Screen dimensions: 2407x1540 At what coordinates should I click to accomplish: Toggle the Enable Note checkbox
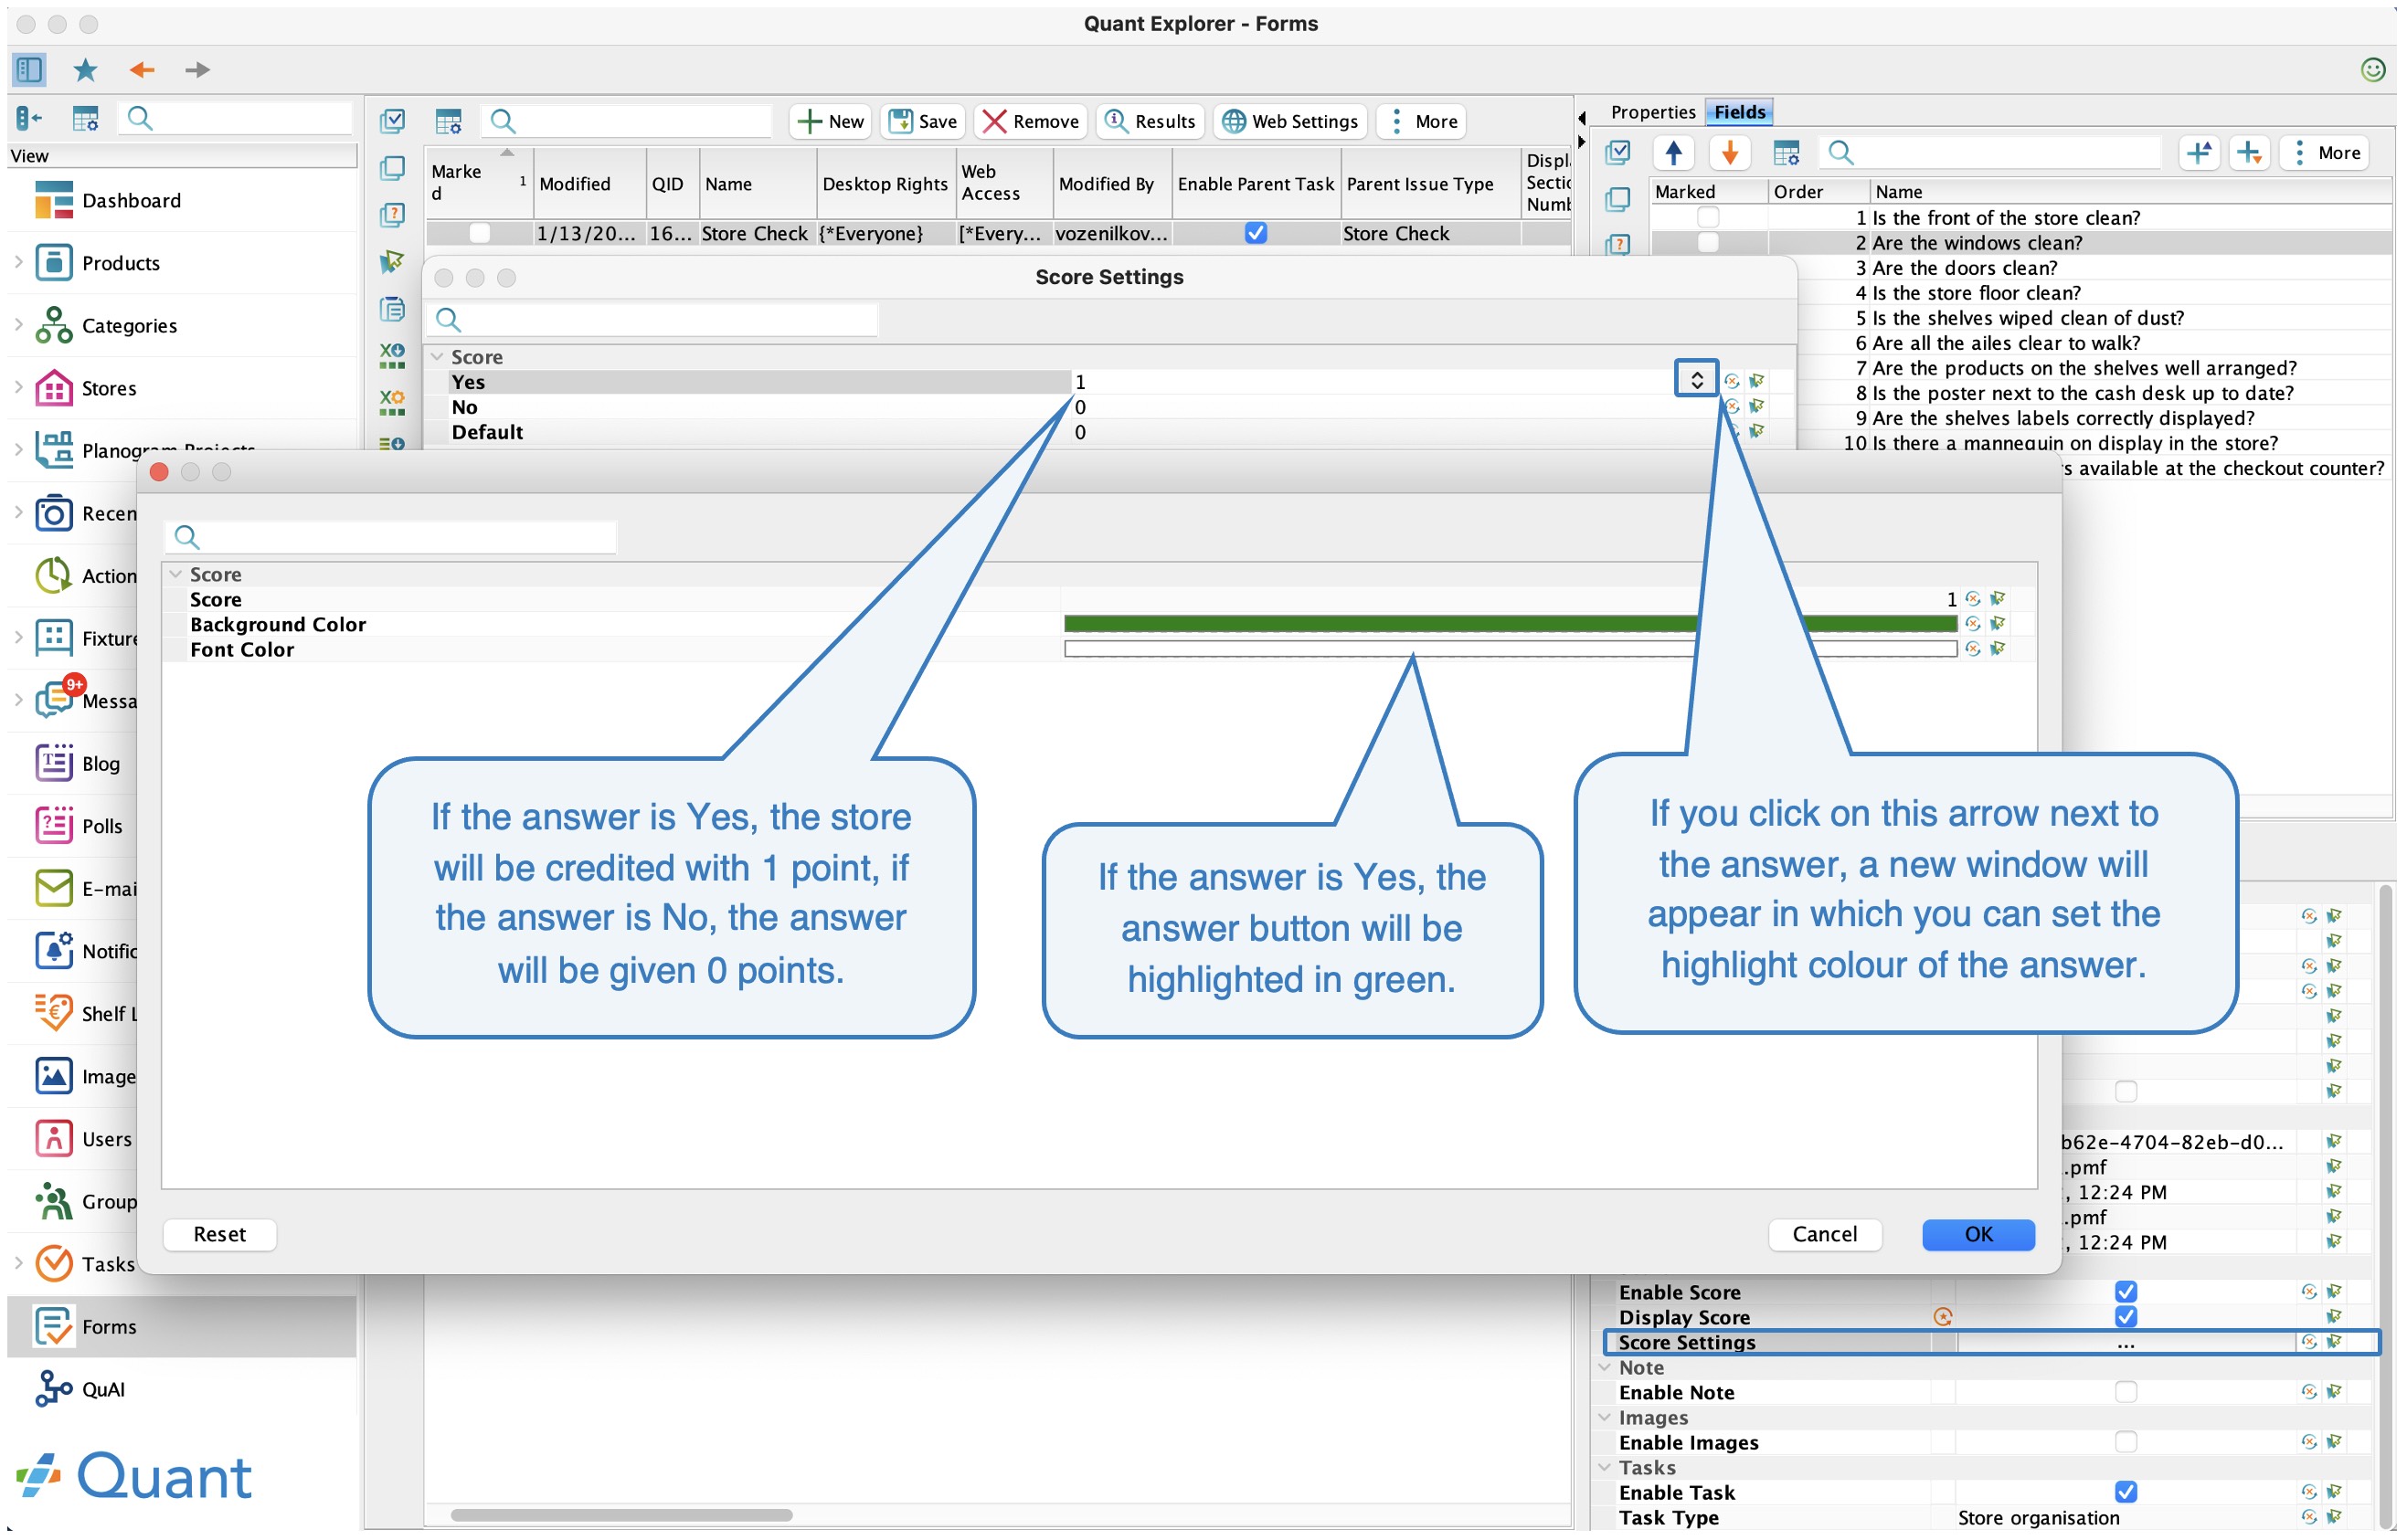tap(2126, 1392)
